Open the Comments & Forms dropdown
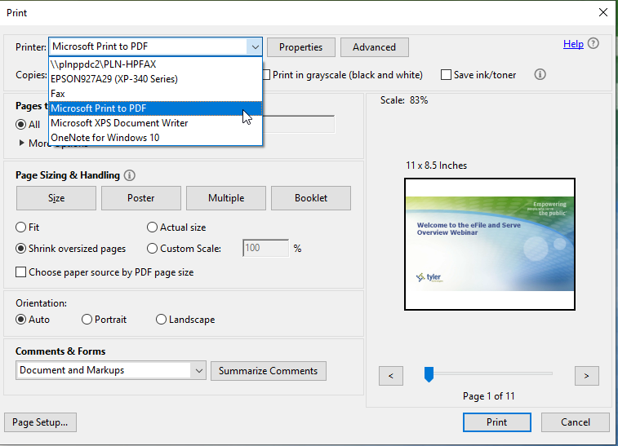Viewport: 618px width, 446px height. (x=198, y=370)
